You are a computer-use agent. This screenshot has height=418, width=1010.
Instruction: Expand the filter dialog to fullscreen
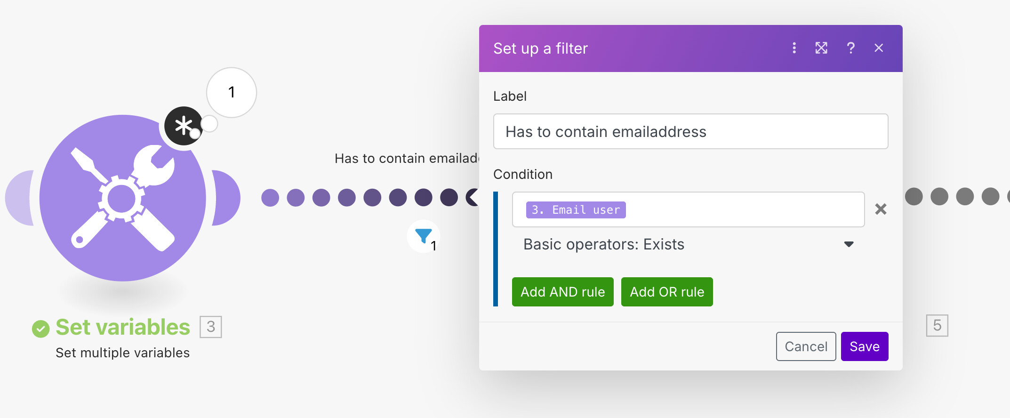pos(821,48)
